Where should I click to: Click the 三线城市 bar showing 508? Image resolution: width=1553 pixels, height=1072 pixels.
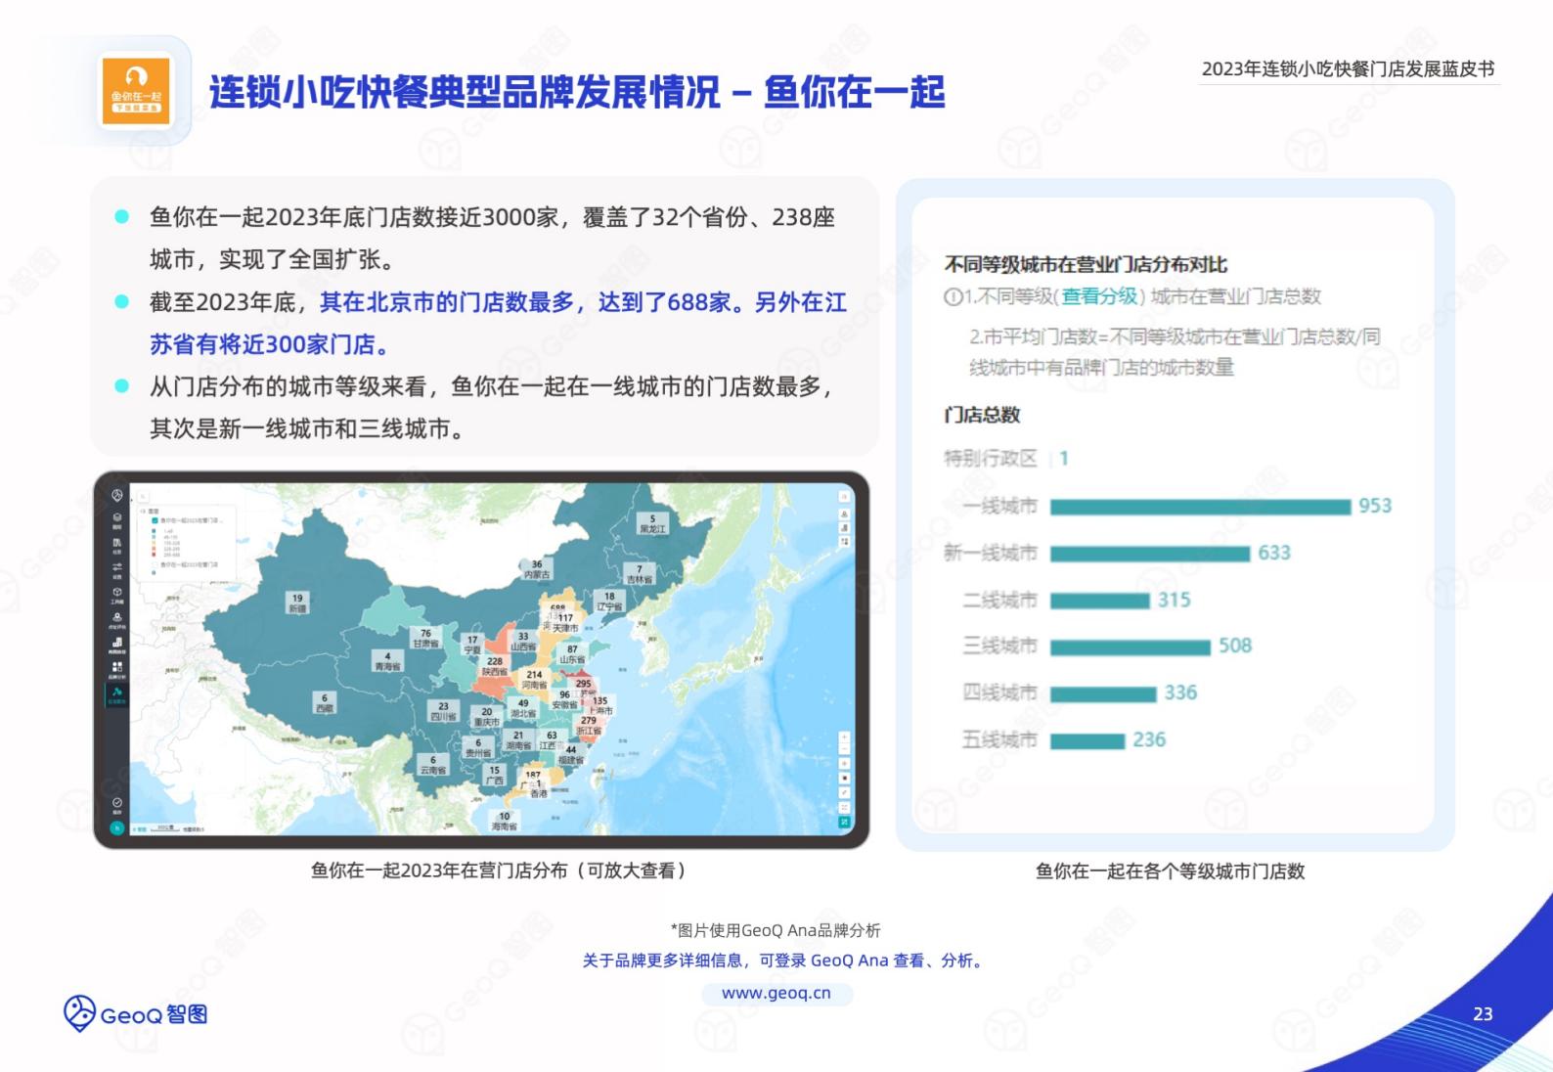click(1131, 647)
